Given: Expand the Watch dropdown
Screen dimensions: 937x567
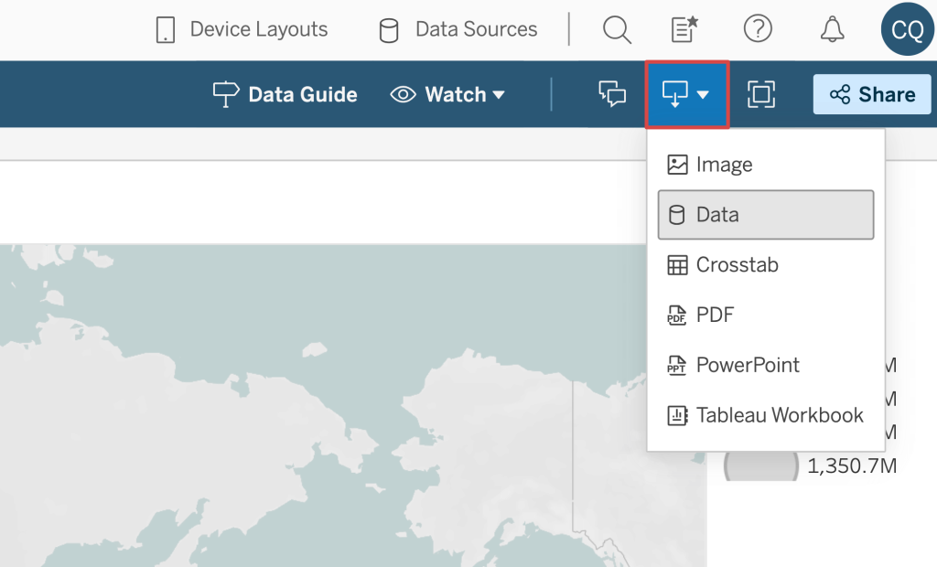Looking at the screenshot, I should [x=448, y=94].
